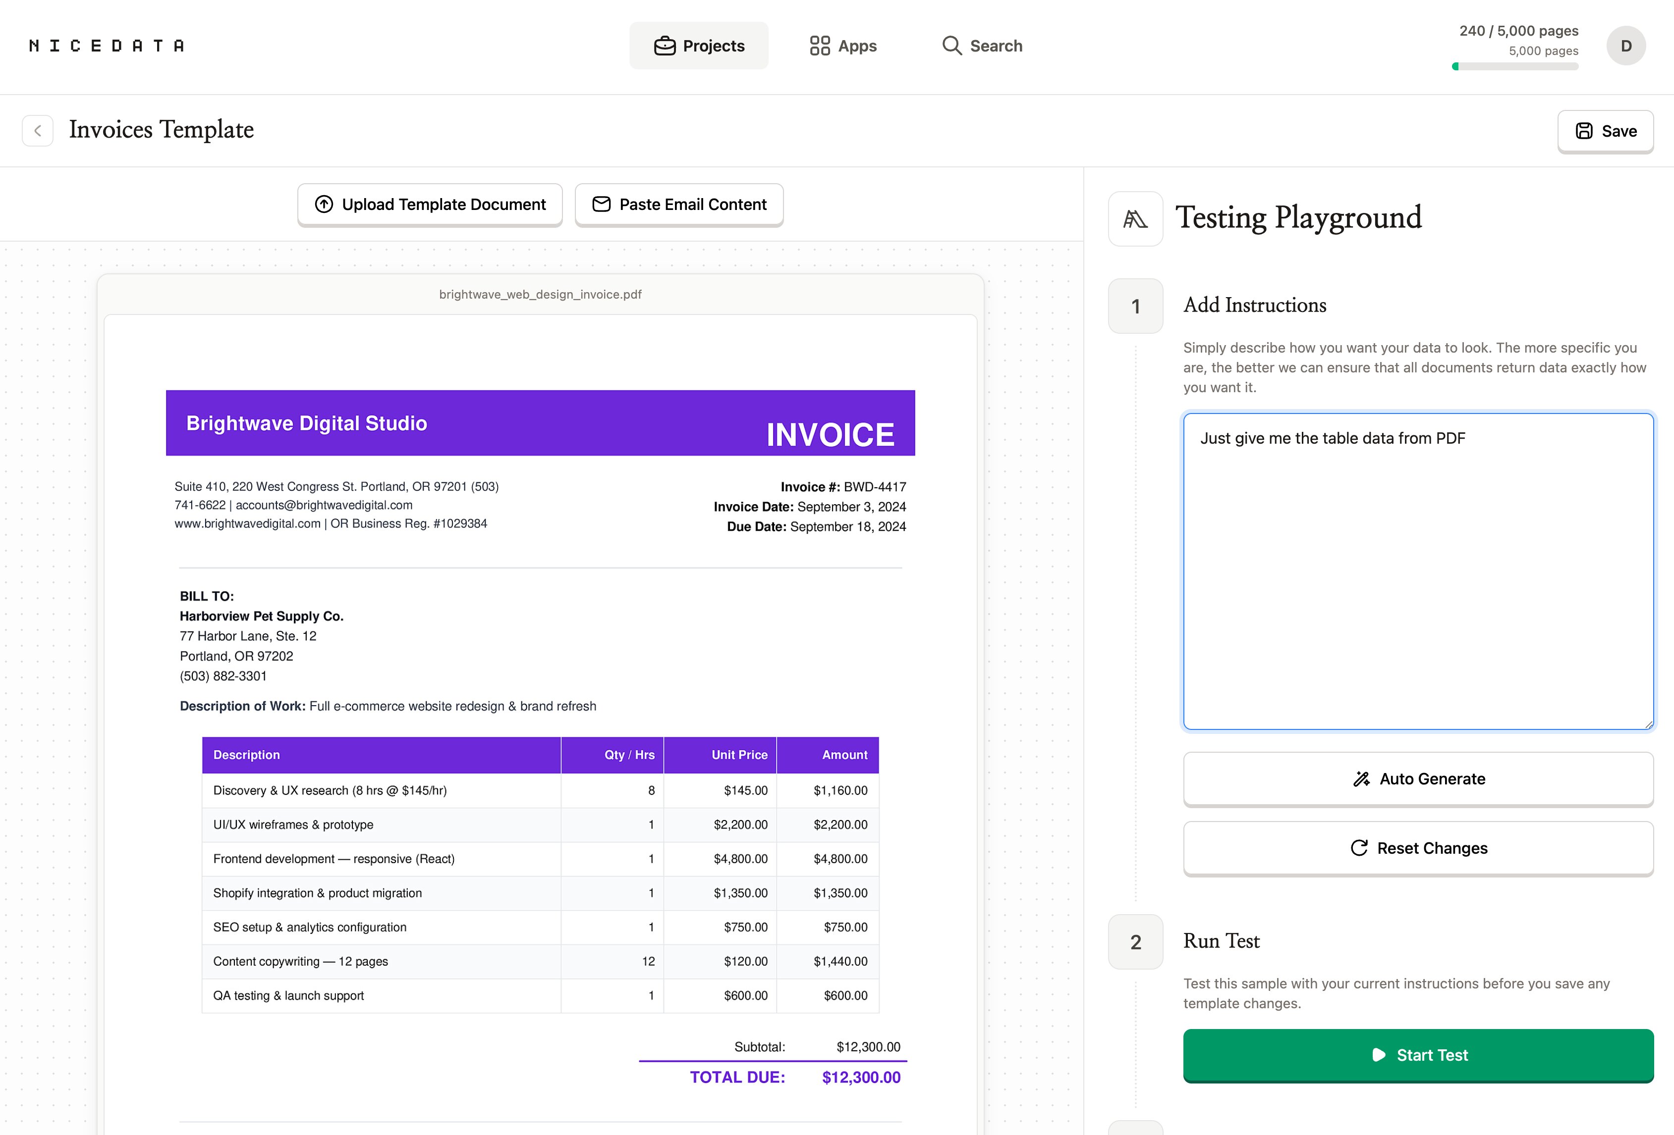Click the Run Test heading
1674x1135 pixels.
click(1222, 941)
